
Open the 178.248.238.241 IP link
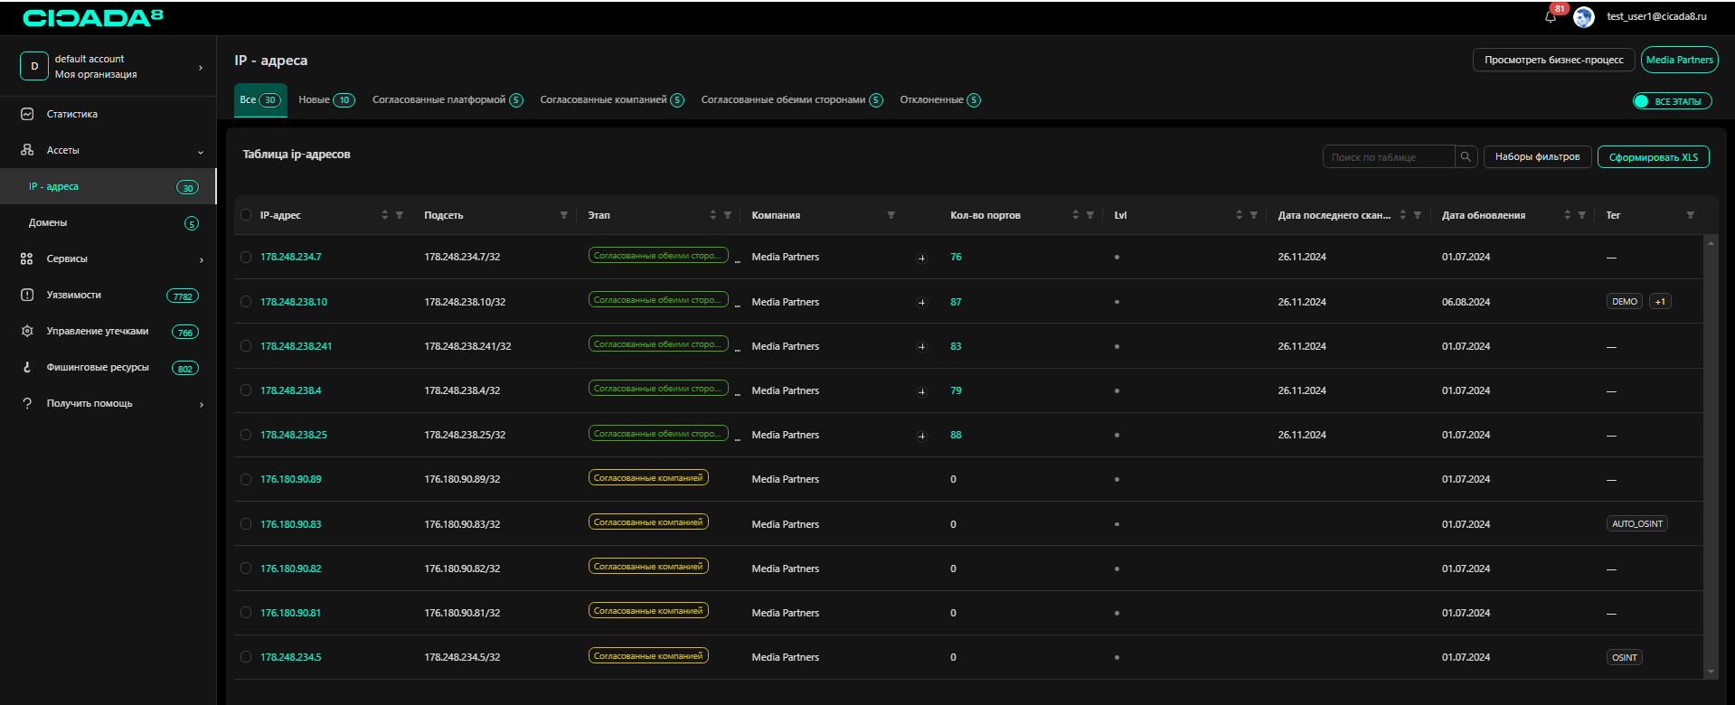tap(296, 346)
